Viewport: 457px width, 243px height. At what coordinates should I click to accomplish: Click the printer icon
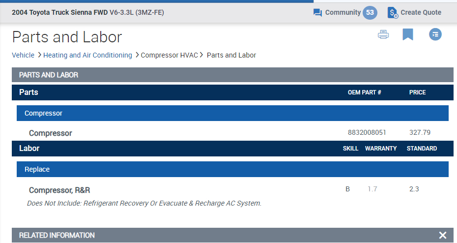[383, 34]
